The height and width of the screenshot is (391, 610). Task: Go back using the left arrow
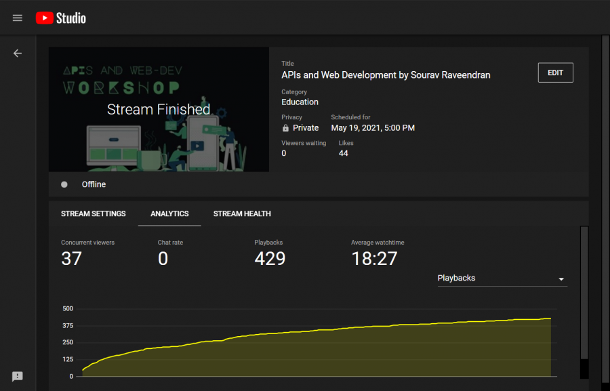[18, 54]
